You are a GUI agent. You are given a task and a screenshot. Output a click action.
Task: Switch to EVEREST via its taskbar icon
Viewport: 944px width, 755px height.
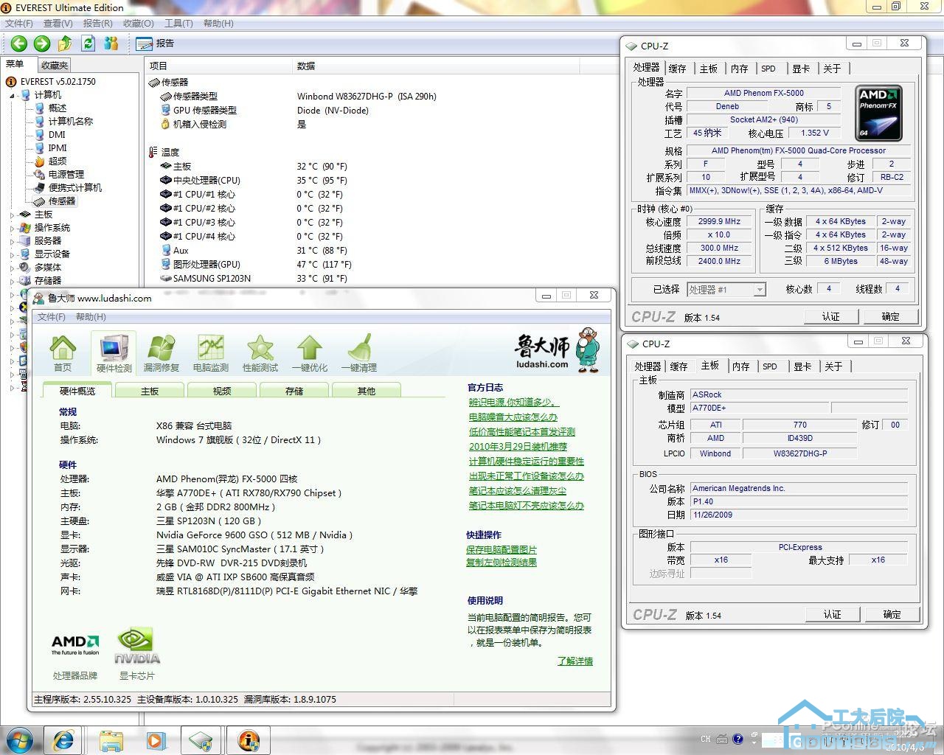[x=249, y=740]
